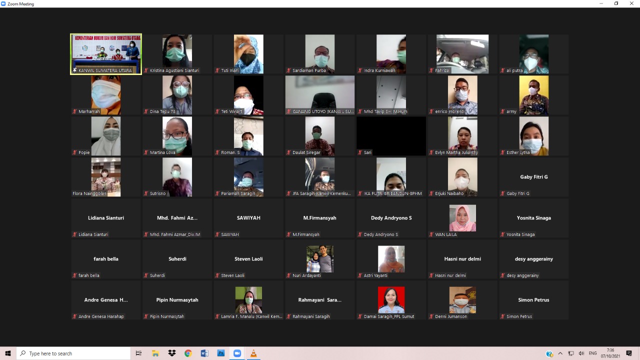This screenshot has height=360, width=640.
Task: Select army's video tile
Action: [x=534, y=95]
